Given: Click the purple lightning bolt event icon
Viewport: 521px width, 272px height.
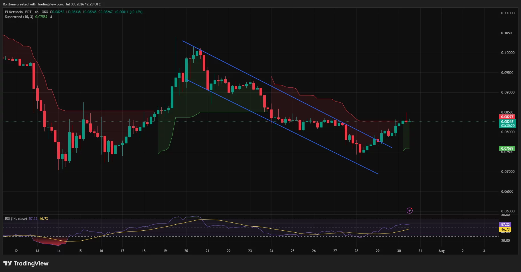Looking at the screenshot, I should [409, 210].
